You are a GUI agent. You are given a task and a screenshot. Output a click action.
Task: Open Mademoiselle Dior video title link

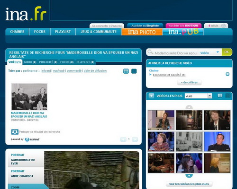[x=29, y=115]
